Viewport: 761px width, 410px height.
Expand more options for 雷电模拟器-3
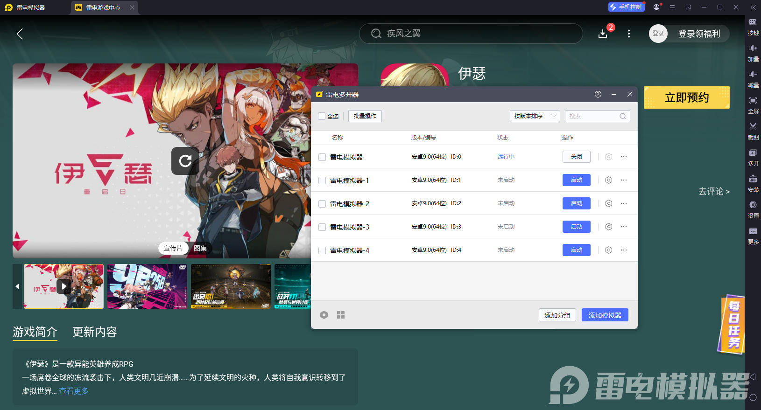coord(624,227)
